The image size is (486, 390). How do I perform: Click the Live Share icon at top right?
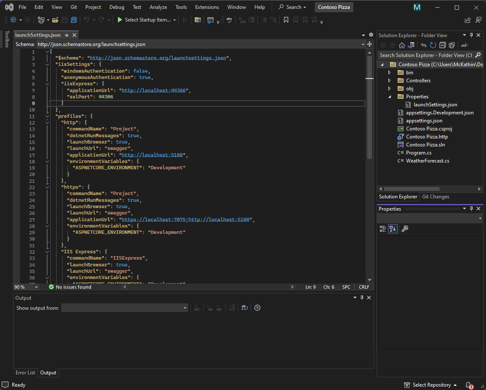point(467,20)
